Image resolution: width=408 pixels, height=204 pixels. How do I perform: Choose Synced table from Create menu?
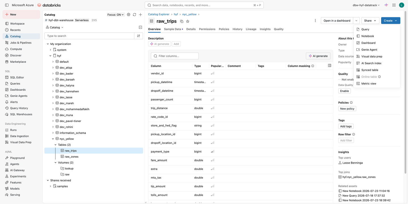(x=377, y=70)
